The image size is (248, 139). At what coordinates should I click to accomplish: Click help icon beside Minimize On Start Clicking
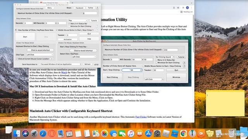click(x=97, y=26)
